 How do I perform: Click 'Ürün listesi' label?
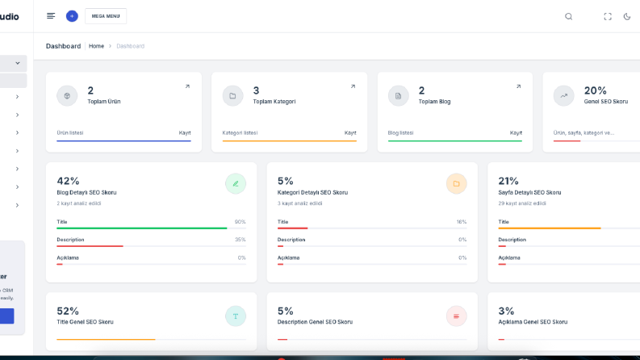[x=69, y=132]
